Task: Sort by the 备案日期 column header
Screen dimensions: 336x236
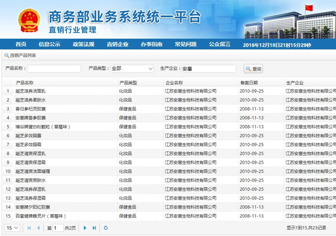Action: 249,82
